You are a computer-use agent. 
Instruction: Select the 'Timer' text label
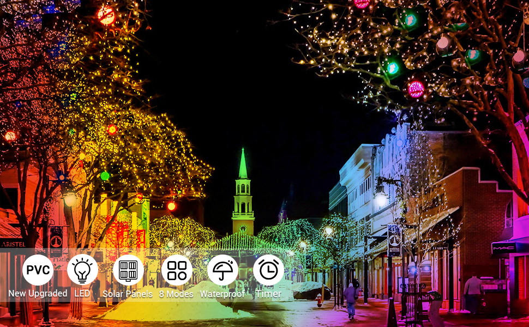click(x=268, y=294)
